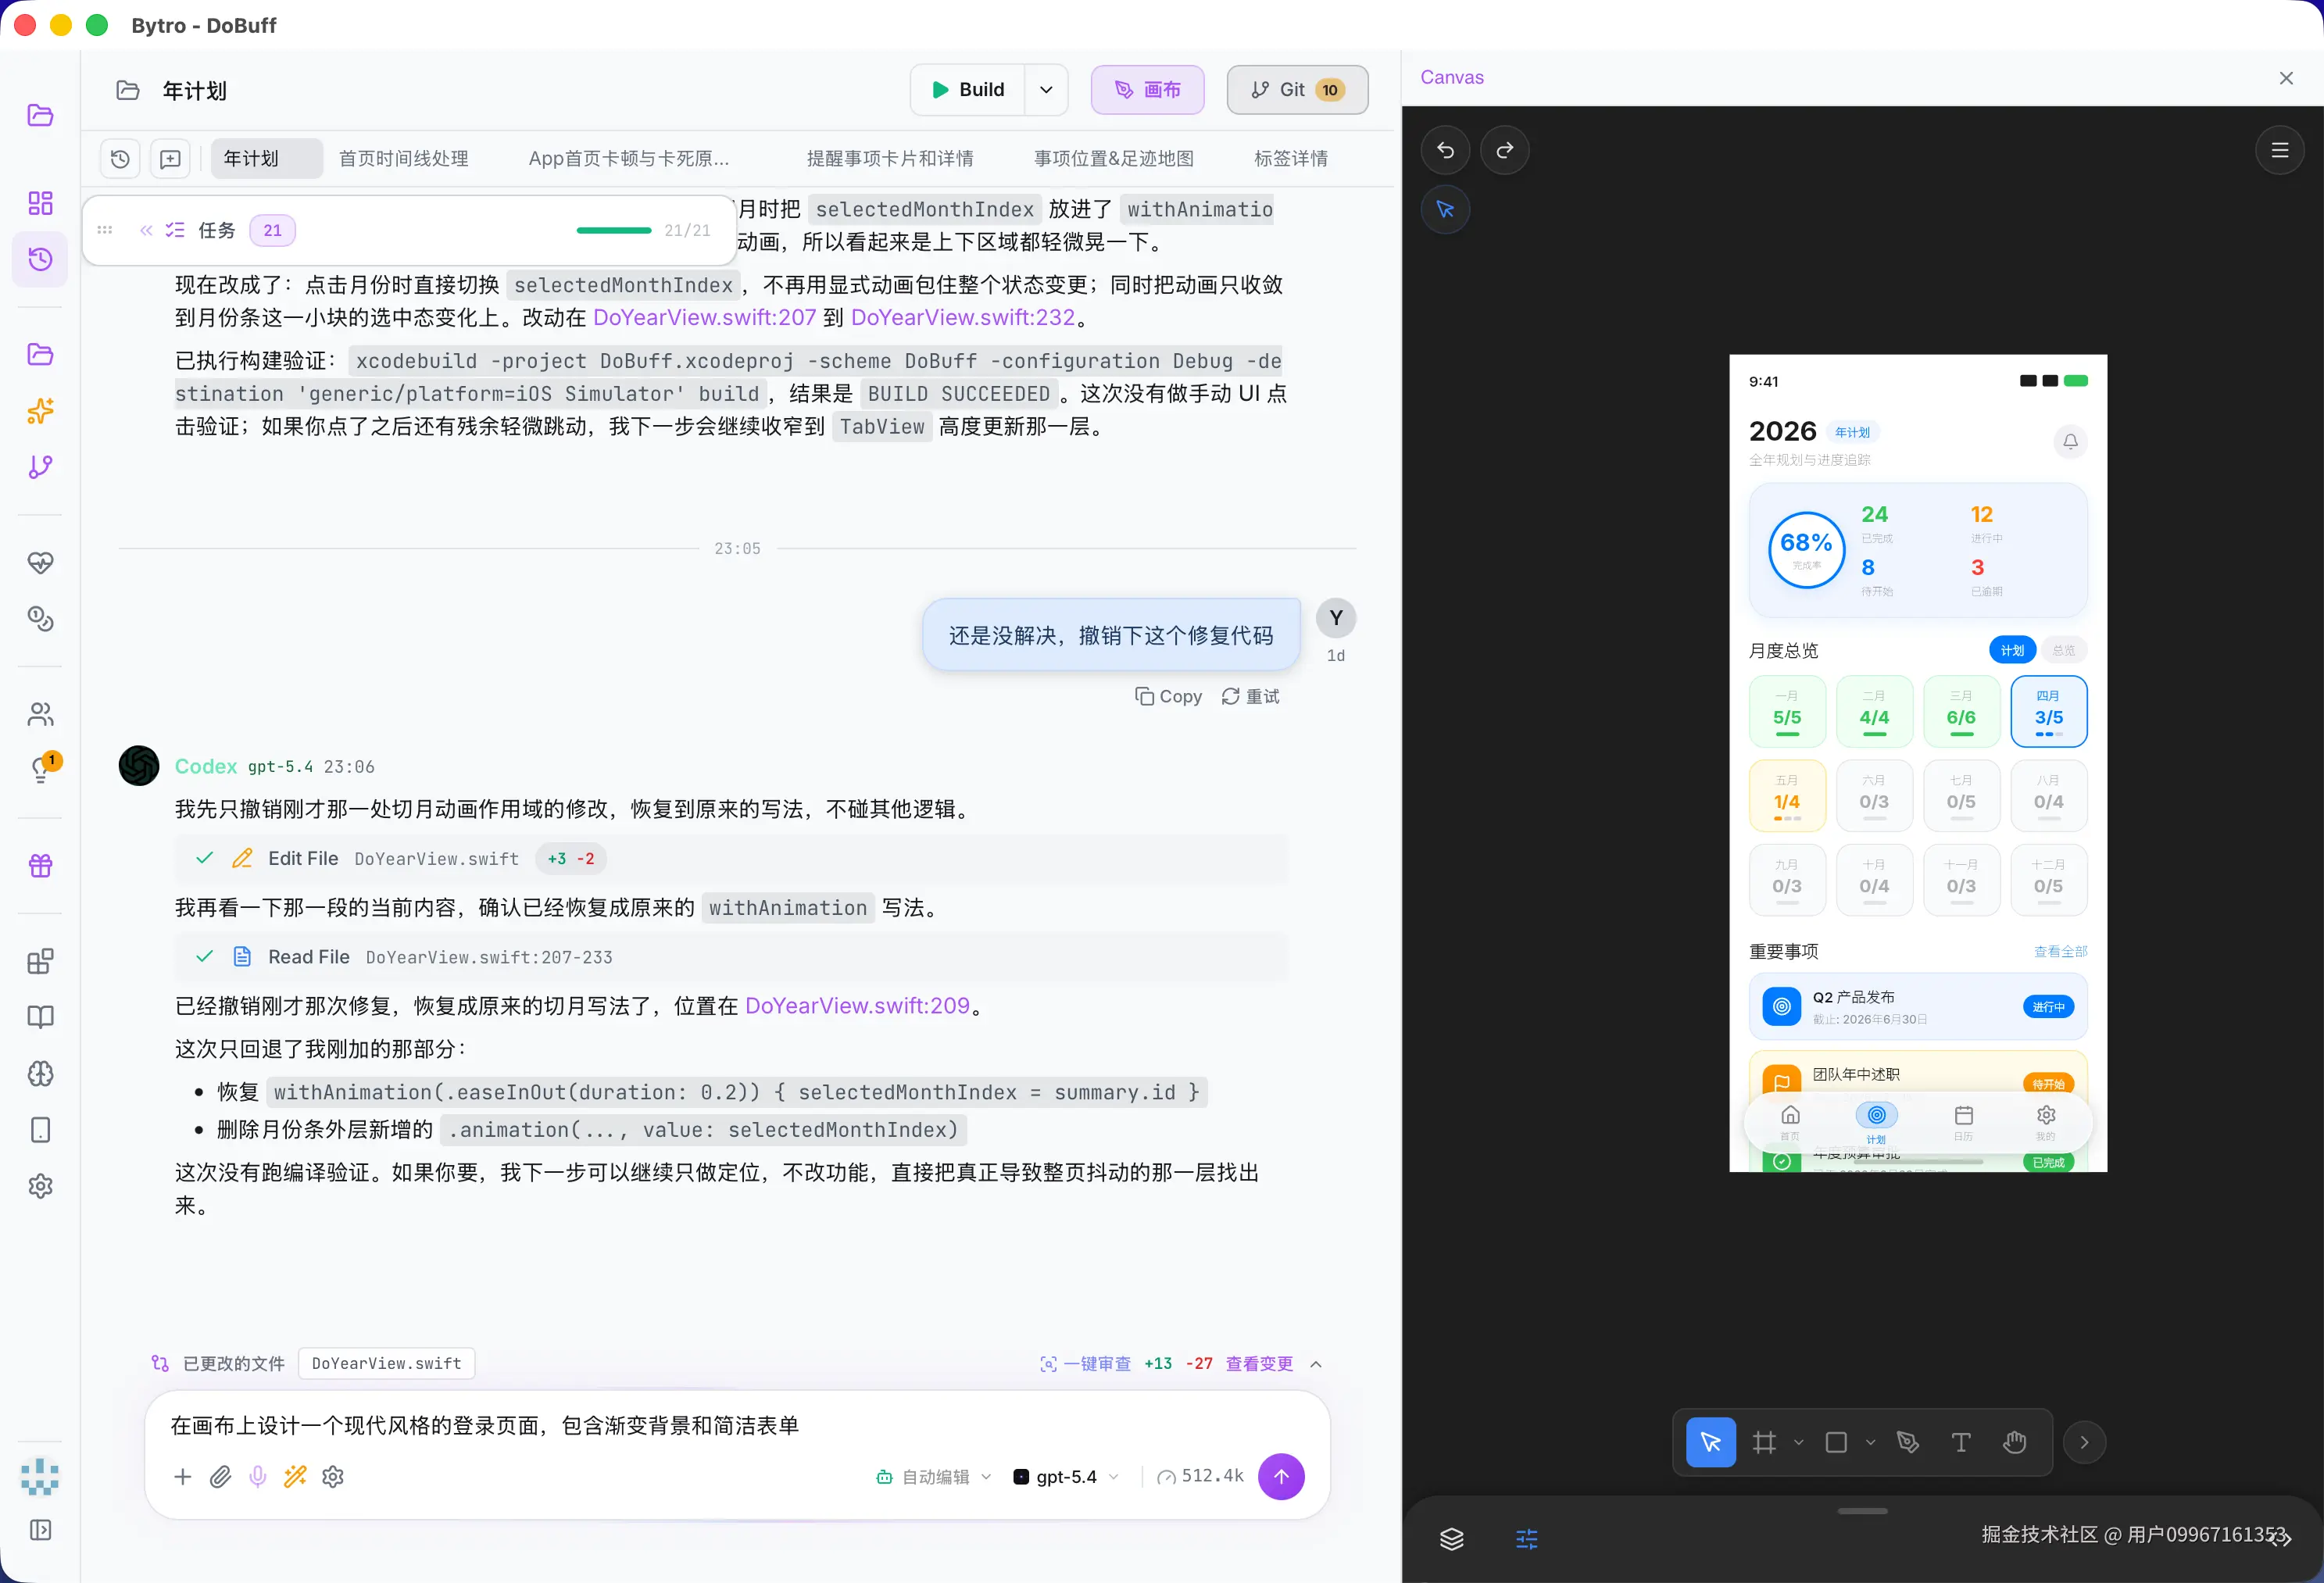This screenshot has width=2324, height=1583.
Task: Open the gpt-5.4 model dropdown
Action: pos(1066,1476)
